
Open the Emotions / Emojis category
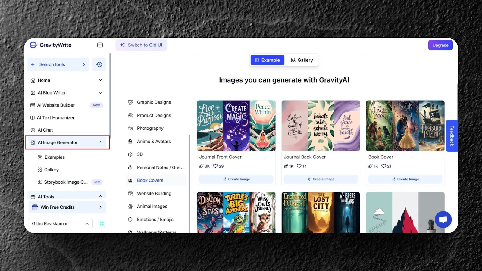coord(155,220)
